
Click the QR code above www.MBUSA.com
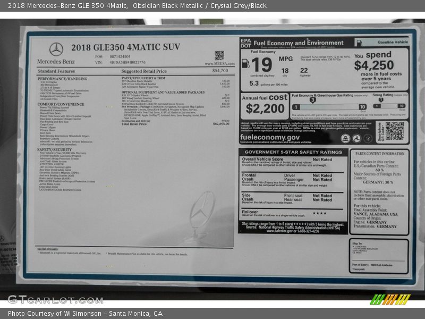pyautogui.click(x=219, y=55)
